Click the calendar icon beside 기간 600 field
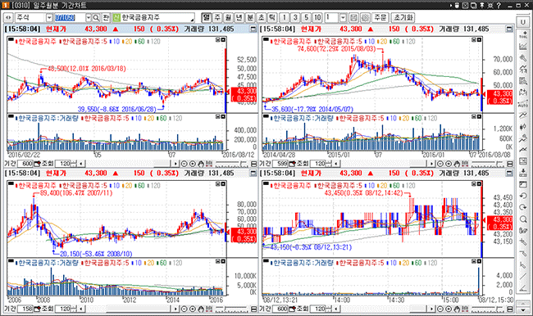This screenshot has width=533, height=316. [x=37, y=164]
